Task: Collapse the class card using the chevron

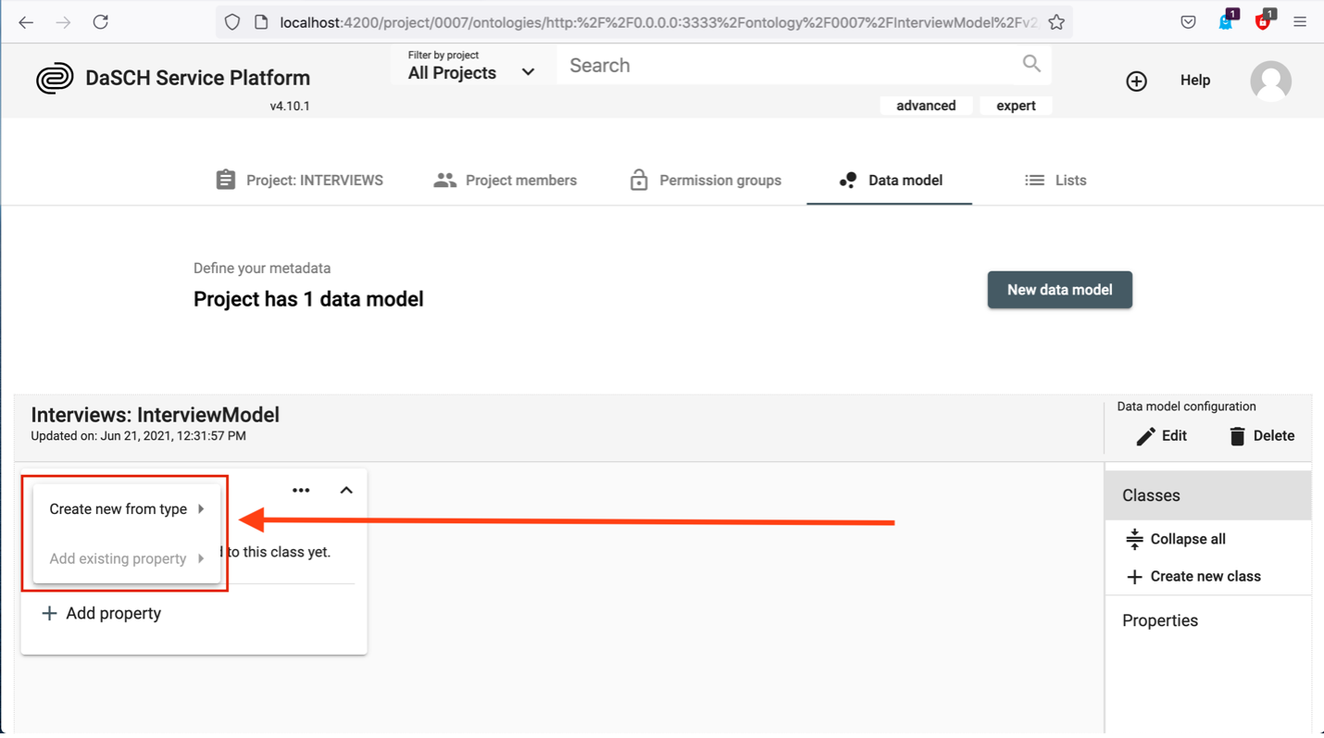Action: (345, 489)
